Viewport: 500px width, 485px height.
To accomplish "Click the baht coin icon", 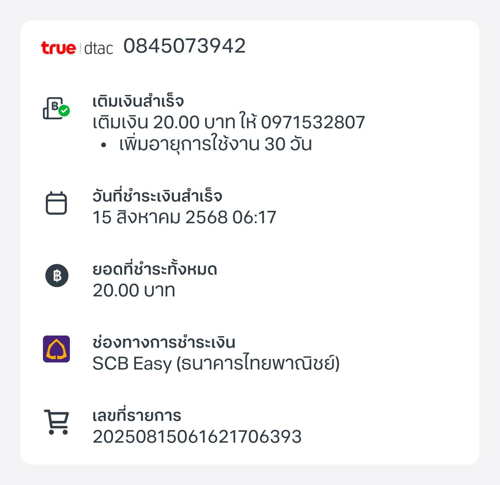I will click(x=57, y=276).
